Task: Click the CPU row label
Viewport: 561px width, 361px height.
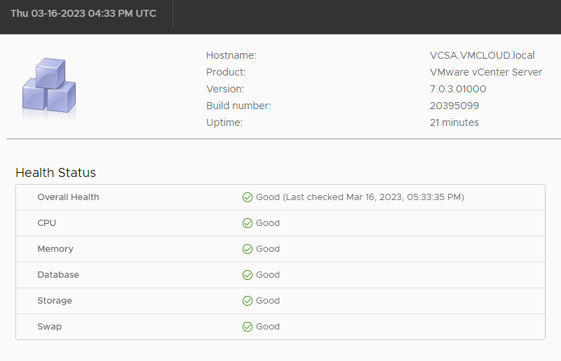Action: pyautogui.click(x=46, y=223)
